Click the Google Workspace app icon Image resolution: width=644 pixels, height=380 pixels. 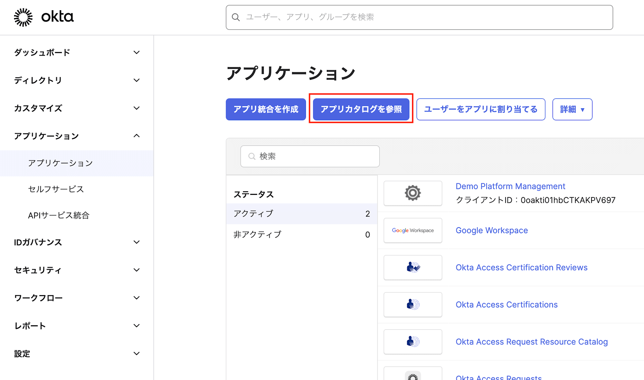point(413,230)
